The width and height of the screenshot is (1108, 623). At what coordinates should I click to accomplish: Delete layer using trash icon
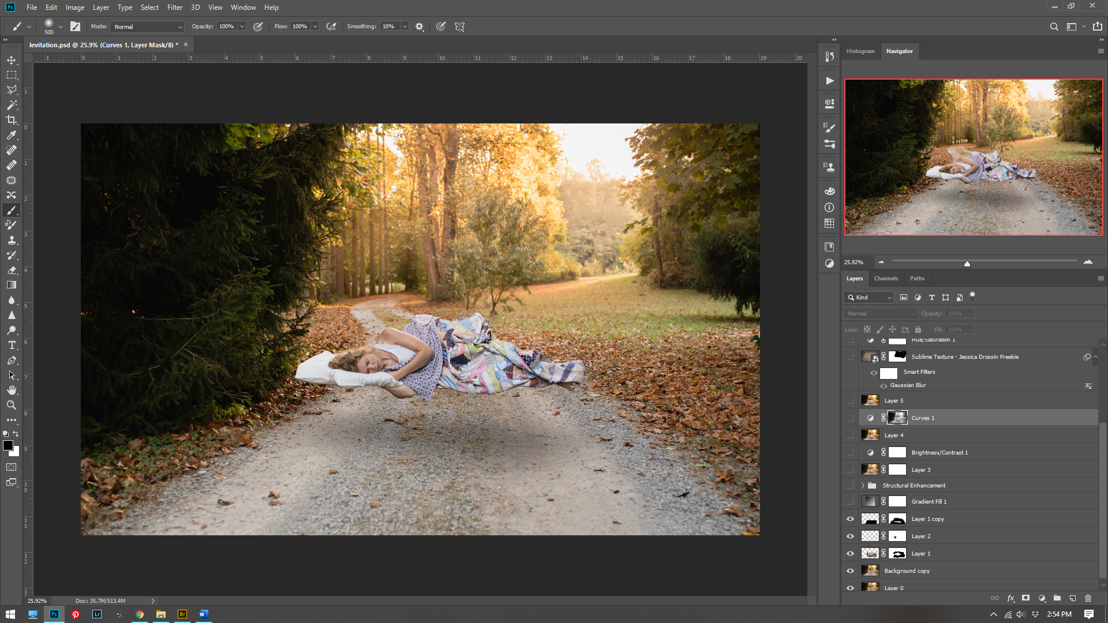pyautogui.click(x=1088, y=598)
